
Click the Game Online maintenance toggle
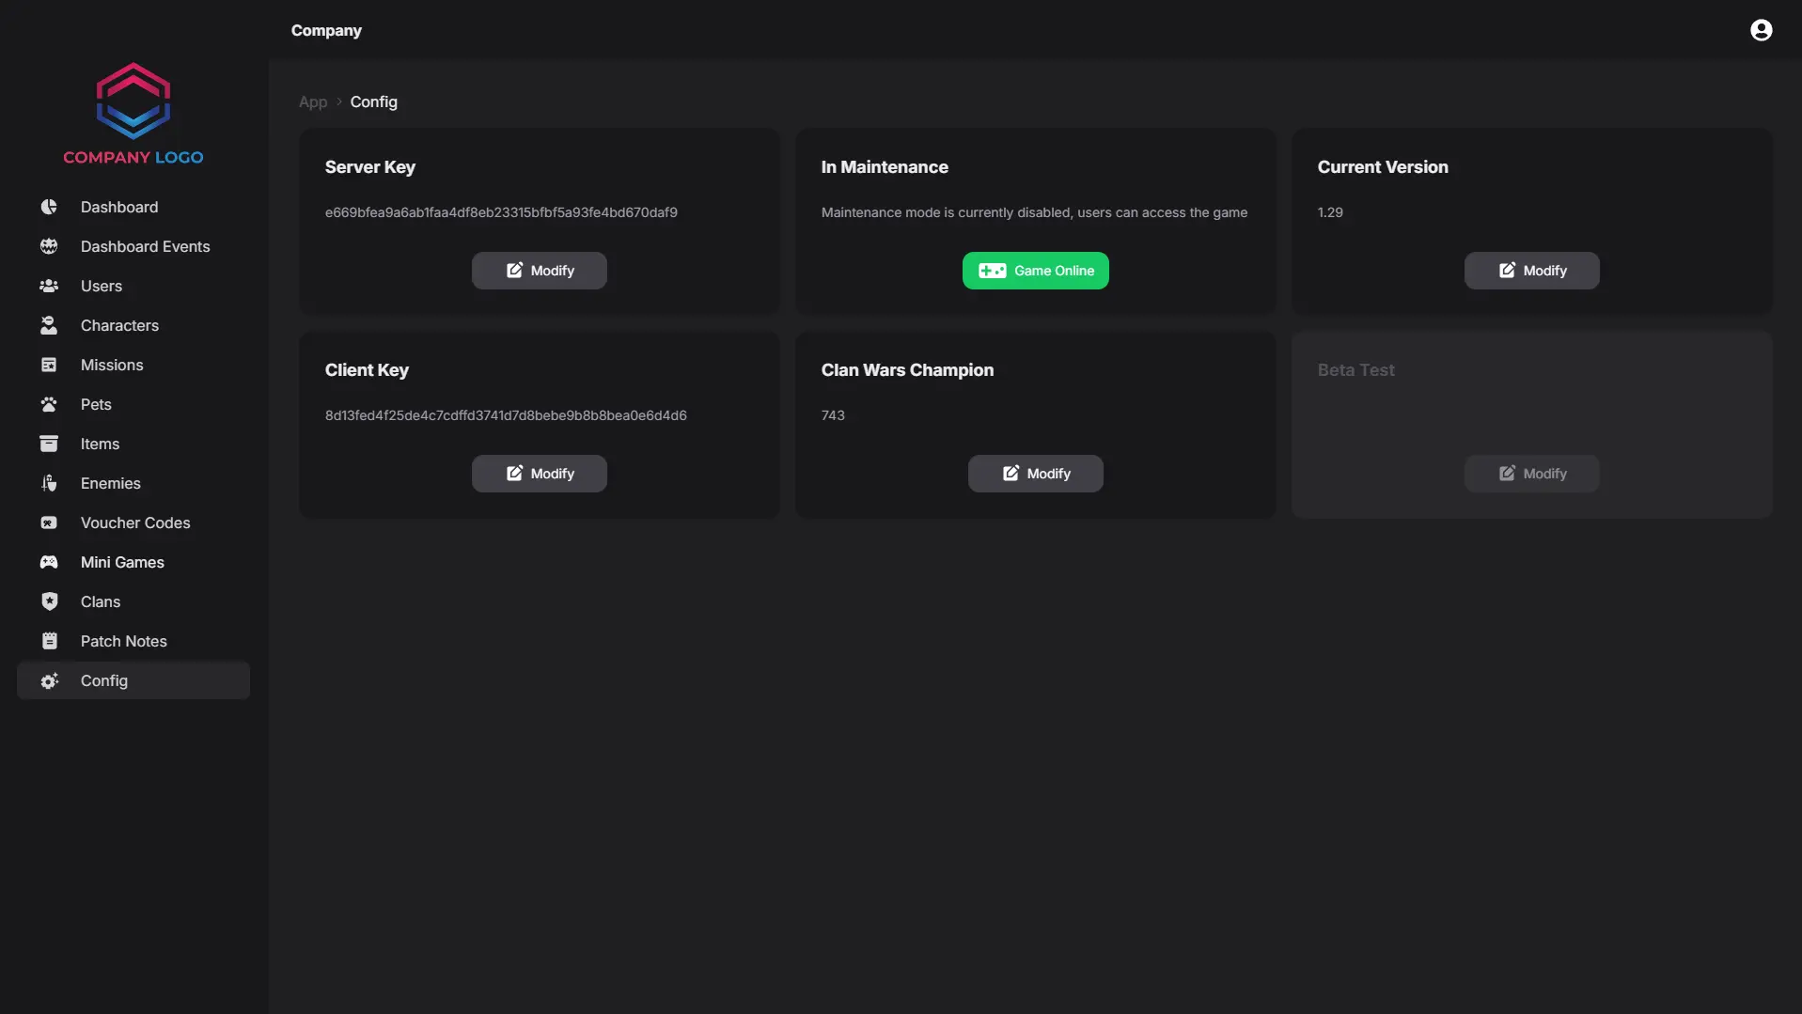(x=1035, y=270)
